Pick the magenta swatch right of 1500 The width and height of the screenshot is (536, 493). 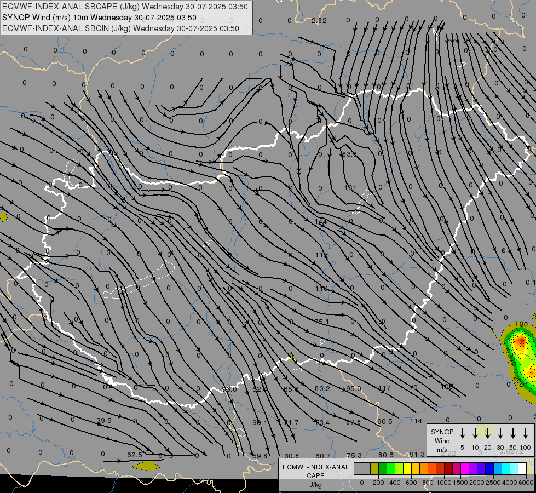[465, 468]
